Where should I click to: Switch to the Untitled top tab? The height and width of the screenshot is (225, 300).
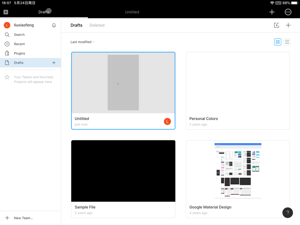point(132,12)
